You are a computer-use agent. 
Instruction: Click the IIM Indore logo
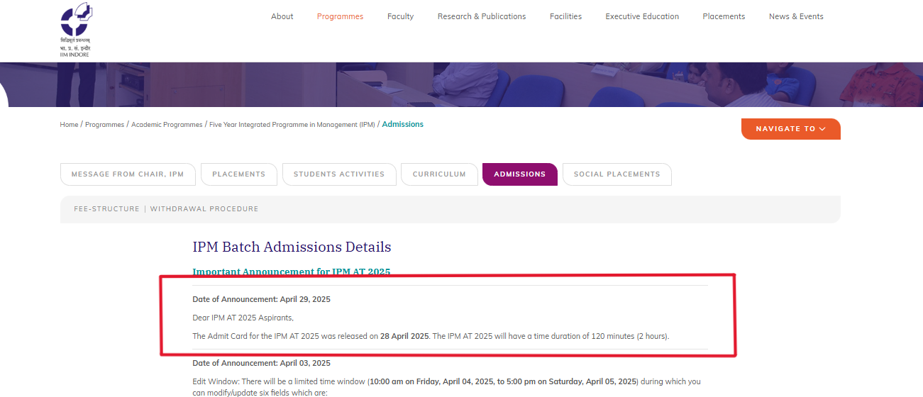76,28
